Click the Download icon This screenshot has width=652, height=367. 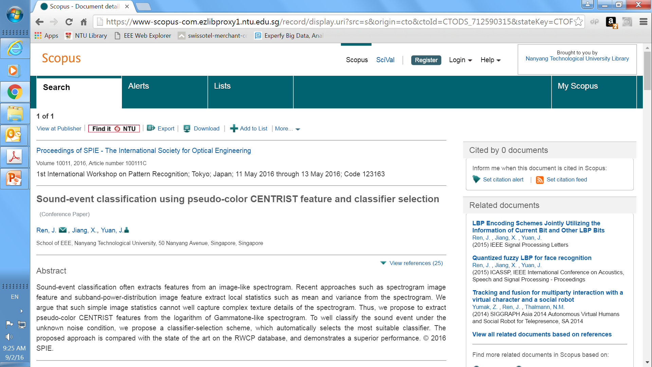[187, 128]
